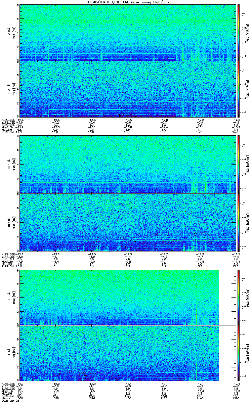Click inside the THA B⊥ spectrogram panel
The height and width of the screenshot is (403, 252).
coord(128,33)
